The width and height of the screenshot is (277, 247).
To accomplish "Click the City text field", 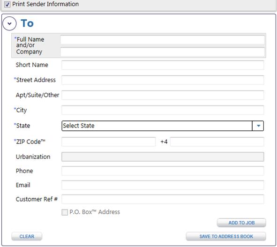I will (x=163, y=110).
